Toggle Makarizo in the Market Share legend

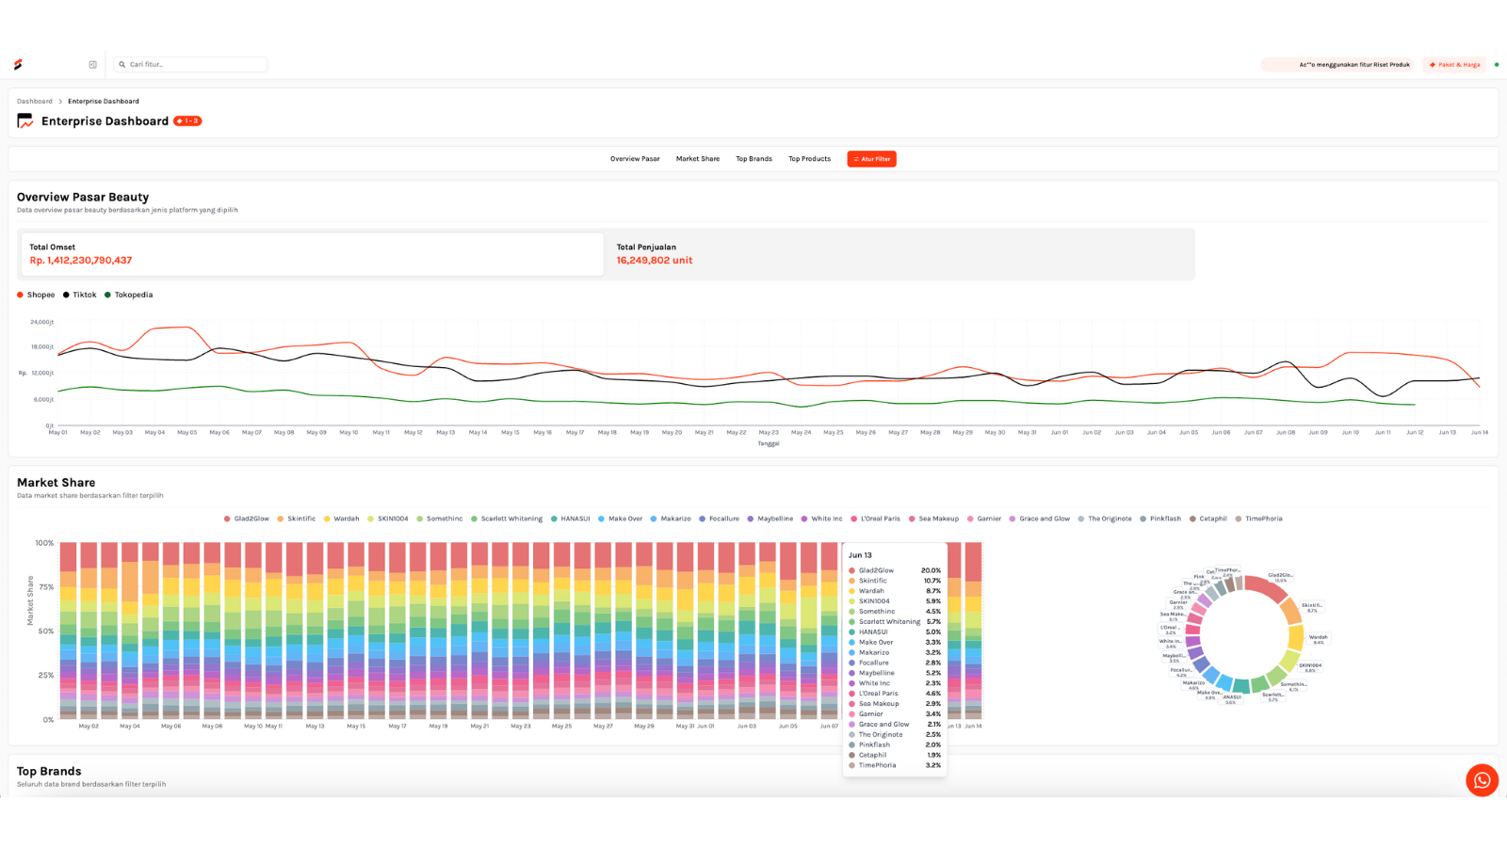[x=671, y=519]
